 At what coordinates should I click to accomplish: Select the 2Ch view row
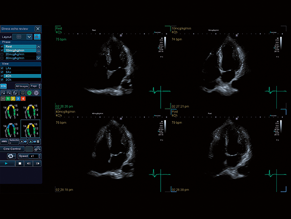click(x=22, y=79)
